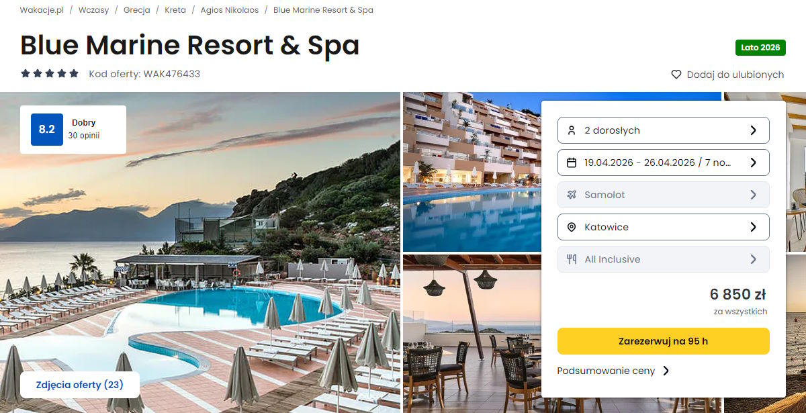Viewport: 806px width, 413px height.
Task: Click the calendar icon in date field
Action: click(x=572, y=163)
